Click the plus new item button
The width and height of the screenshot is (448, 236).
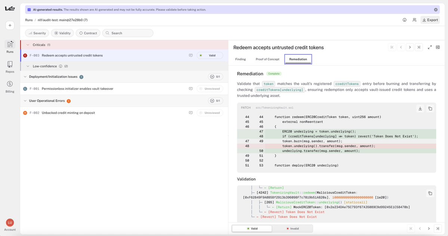pos(10,25)
